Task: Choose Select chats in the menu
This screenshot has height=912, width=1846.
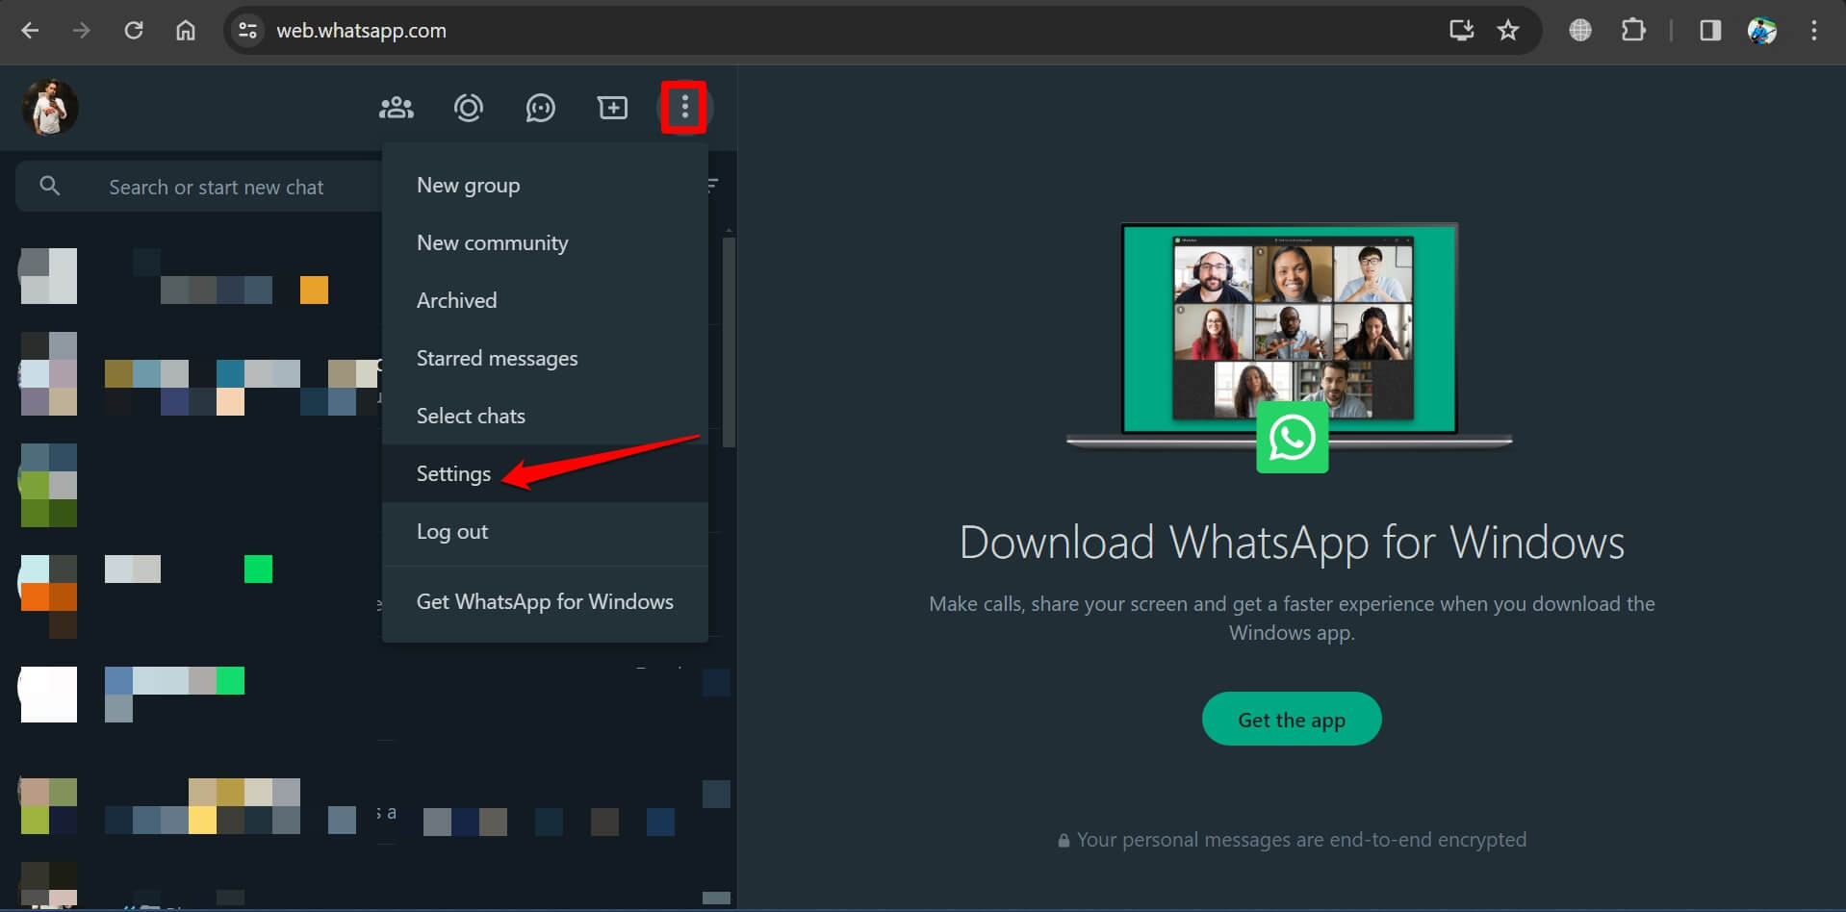Action: 545,416
